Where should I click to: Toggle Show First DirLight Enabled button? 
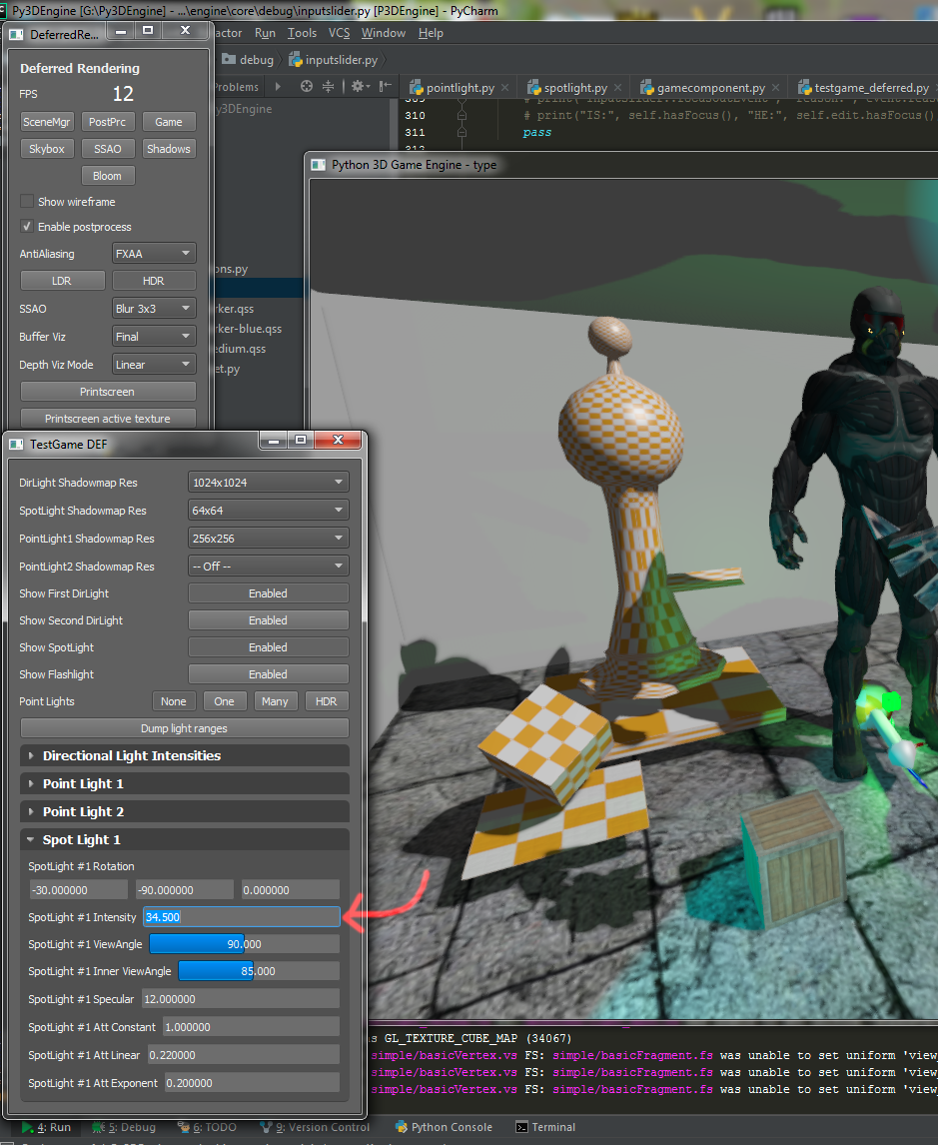(x=268, y=593)
